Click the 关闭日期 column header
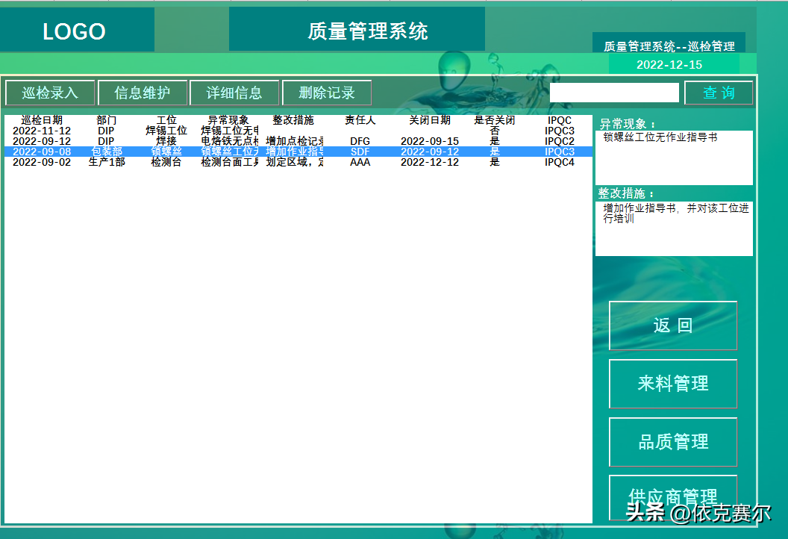The width and height of the screenshot is (788, 539). 430,120
